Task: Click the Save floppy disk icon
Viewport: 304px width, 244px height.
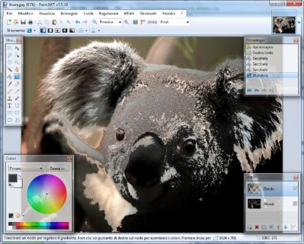Action: pyautogui.click(x=23, y=22)
